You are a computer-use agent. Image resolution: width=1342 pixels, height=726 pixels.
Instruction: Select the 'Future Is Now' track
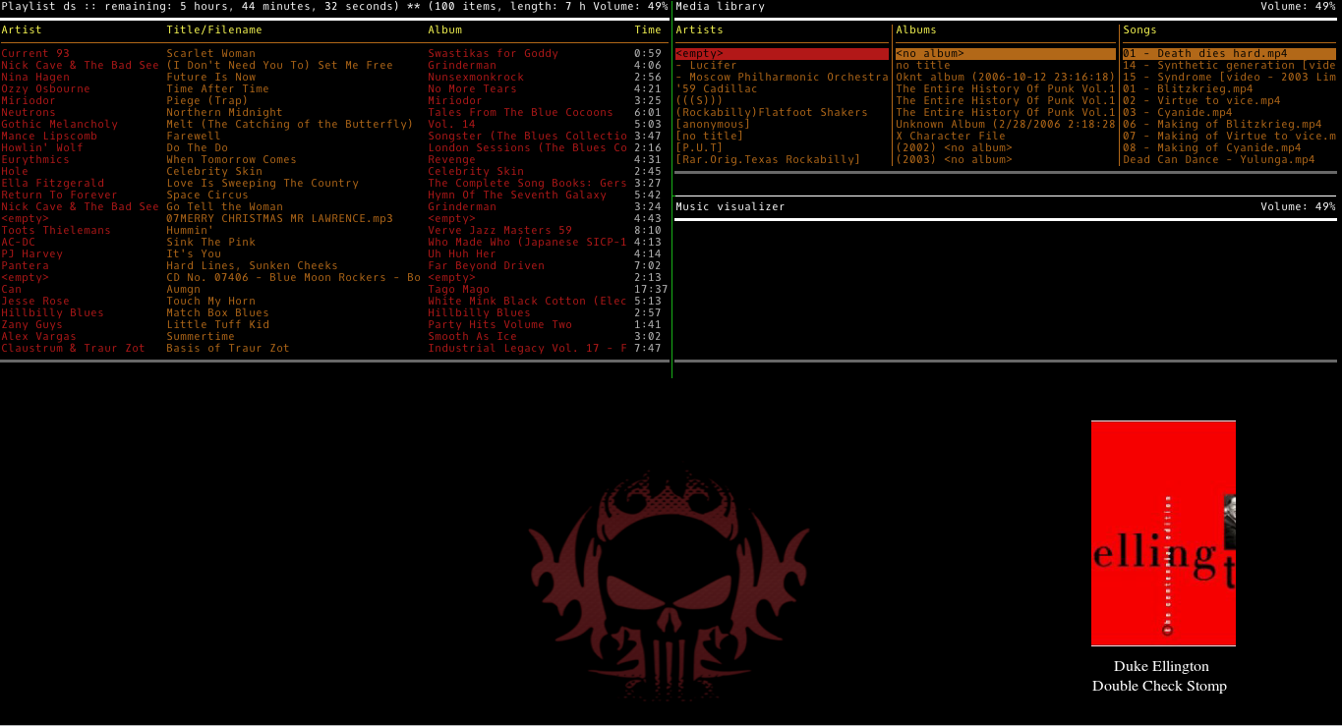pyautogui.click(x=334, y=78)
